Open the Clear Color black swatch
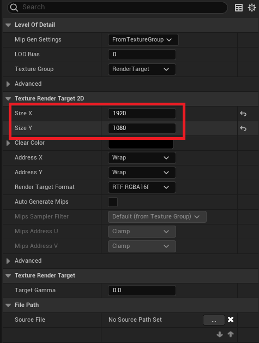The image size is (259, 343). point(141,144)
